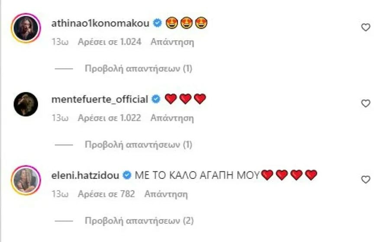Show the 2 replies to eleni.hatzidou

[139, 221]
